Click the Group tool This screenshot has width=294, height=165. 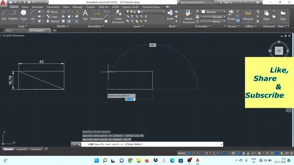(231, 15)
